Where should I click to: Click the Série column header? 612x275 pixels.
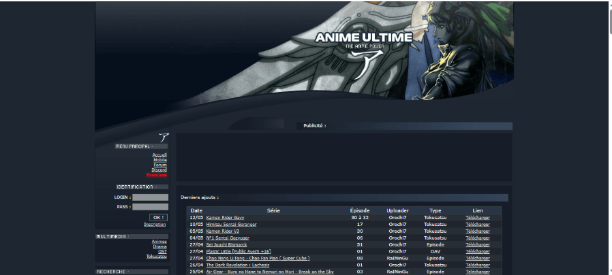click(273, 210)
